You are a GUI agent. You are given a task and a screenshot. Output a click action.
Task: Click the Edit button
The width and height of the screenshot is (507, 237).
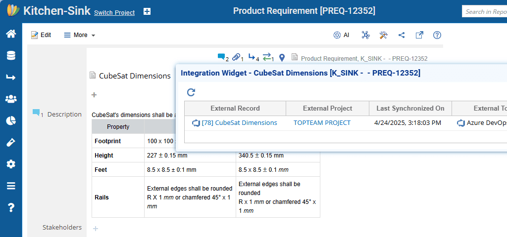(41, 35)
